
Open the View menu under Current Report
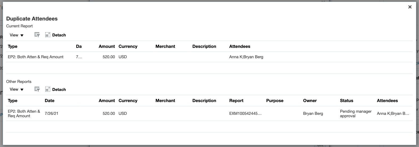click(x=16, y=35)
